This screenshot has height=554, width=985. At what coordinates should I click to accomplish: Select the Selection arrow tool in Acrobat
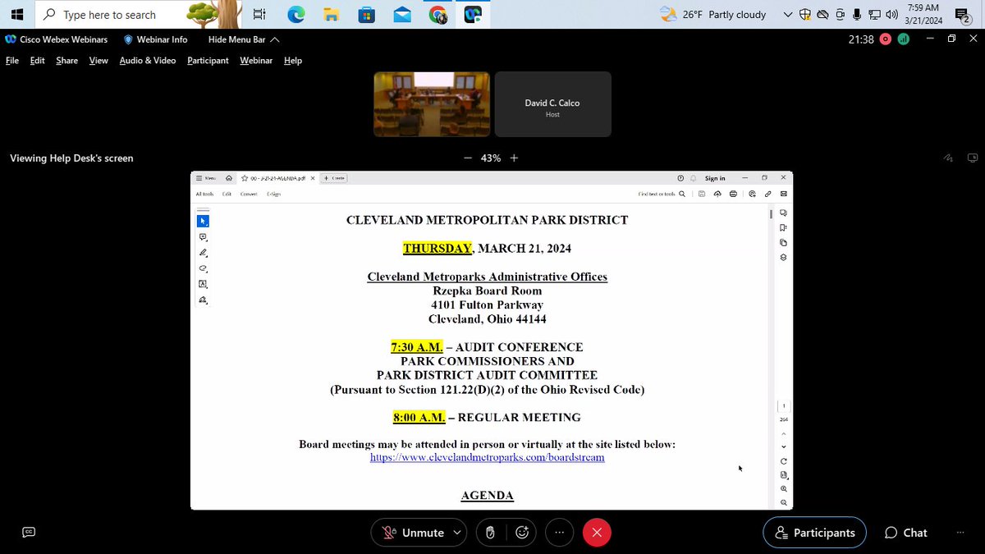pos(204,220)
